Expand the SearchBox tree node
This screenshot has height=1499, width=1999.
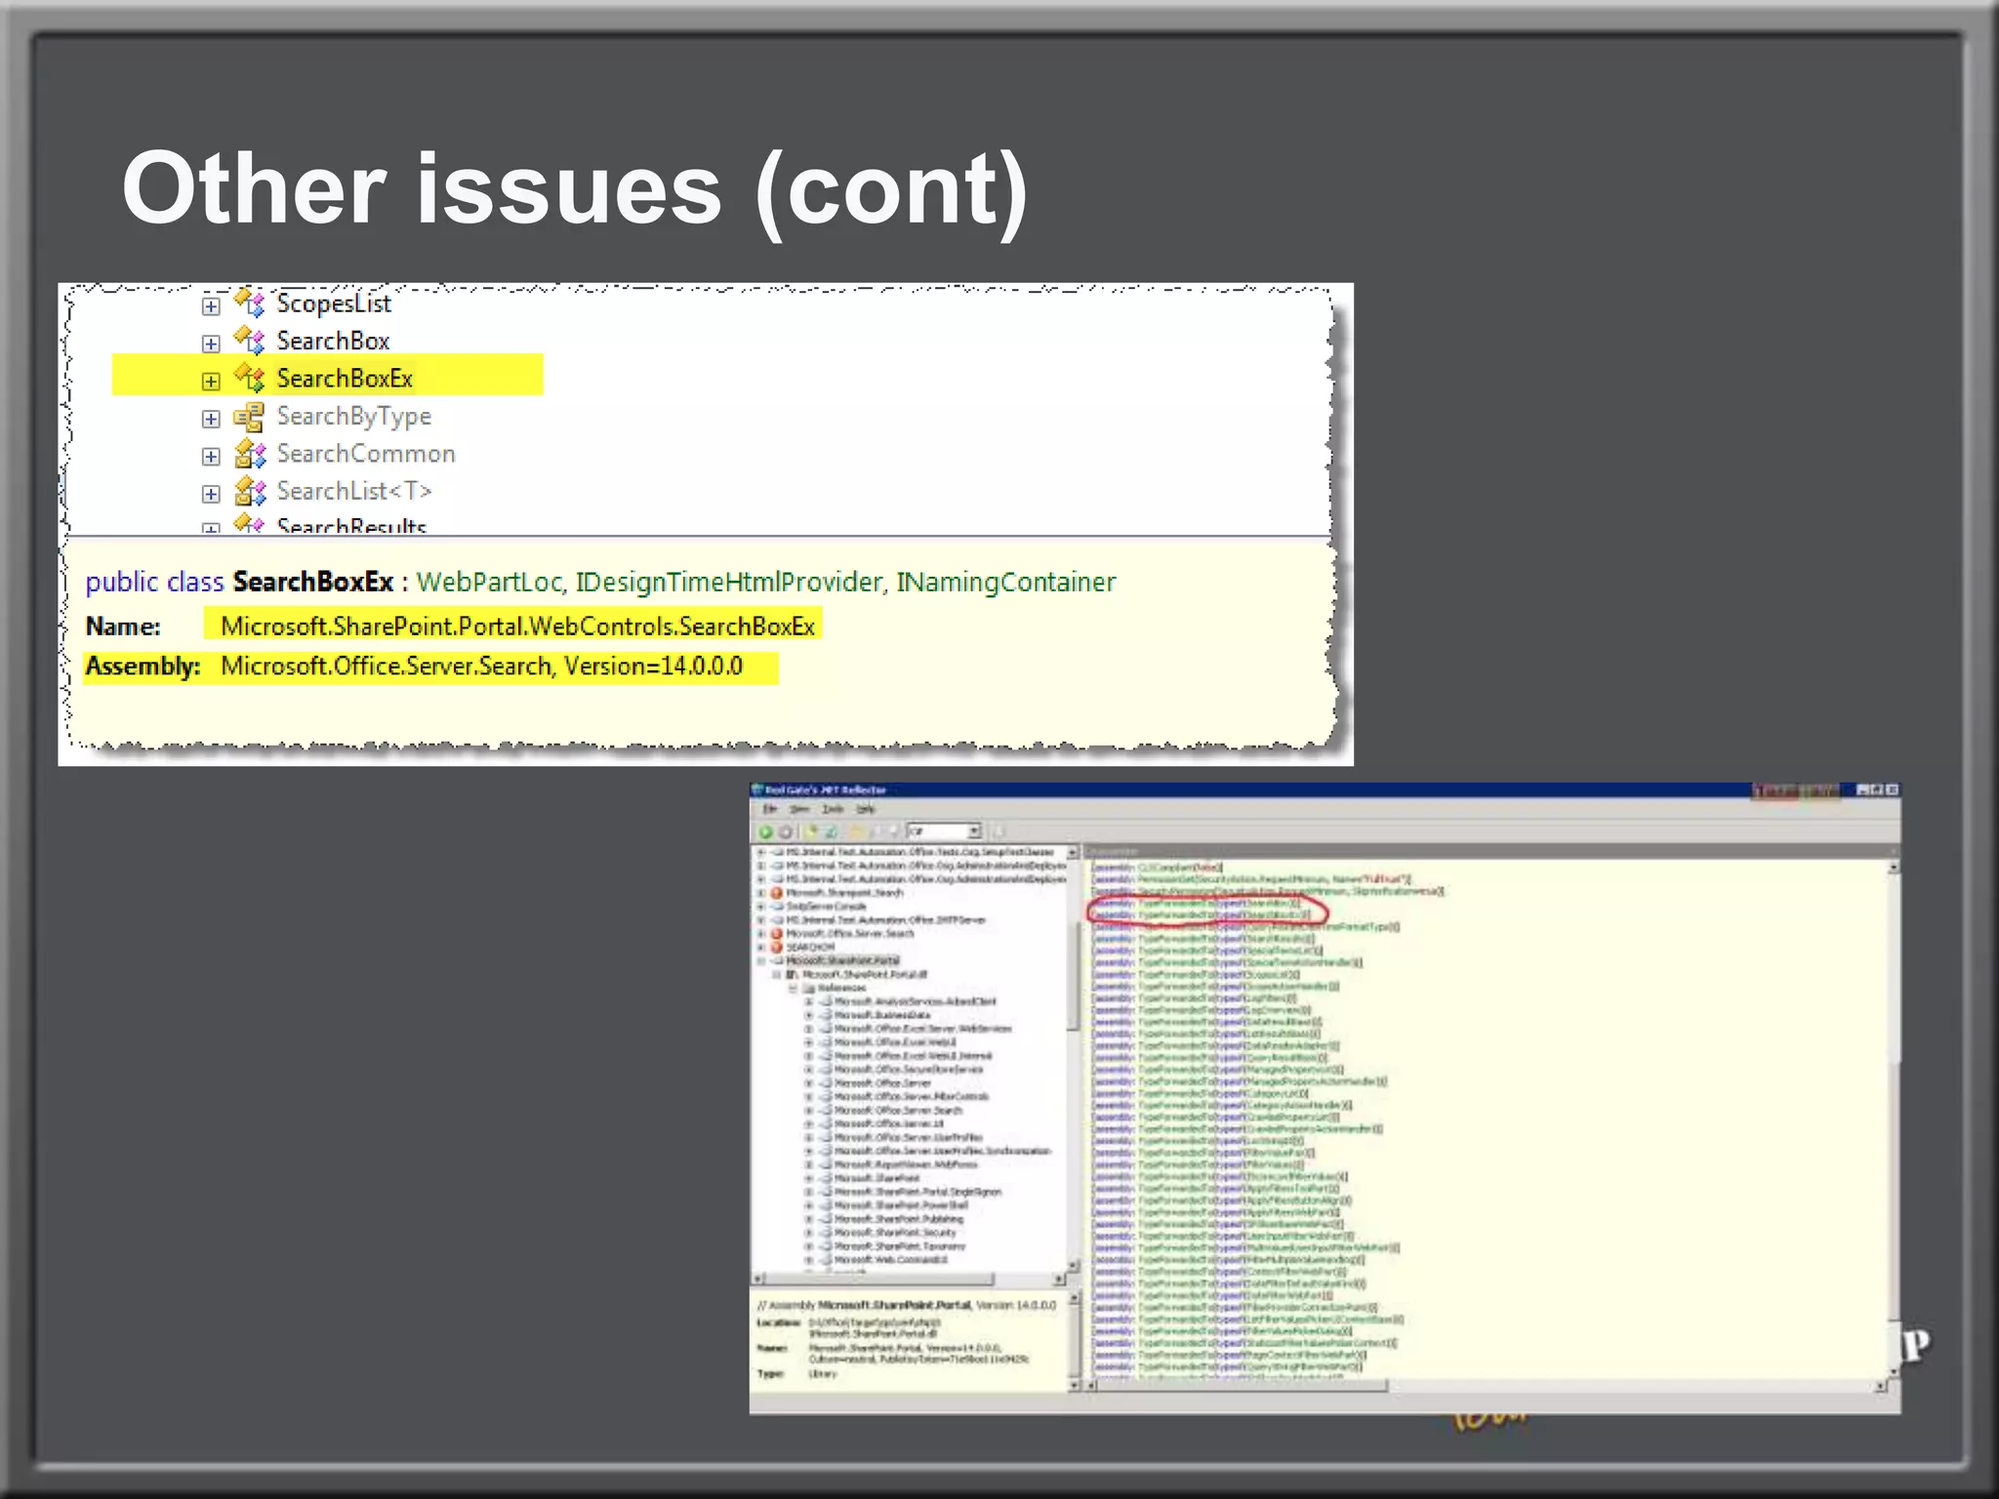click(x=211, y=343)
